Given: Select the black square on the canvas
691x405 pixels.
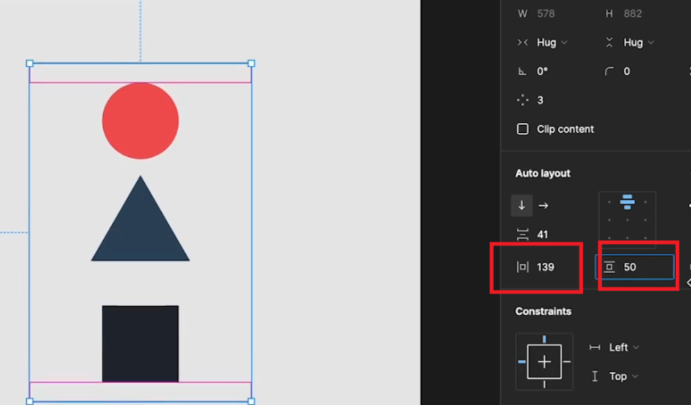Looking at the screenshot, I should pyautogui.click(x=141, y=344).
